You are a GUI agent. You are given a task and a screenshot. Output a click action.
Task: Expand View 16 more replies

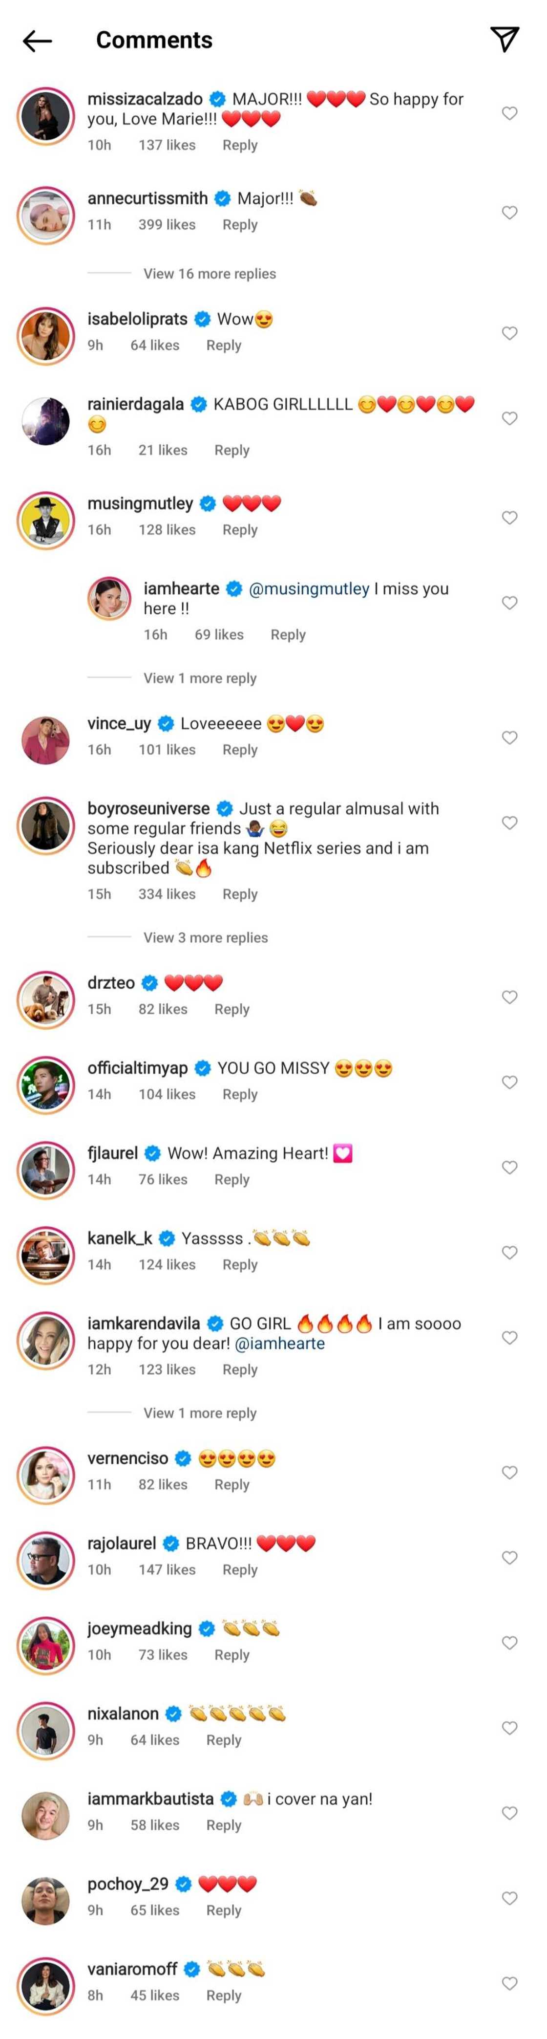(210, 274)
